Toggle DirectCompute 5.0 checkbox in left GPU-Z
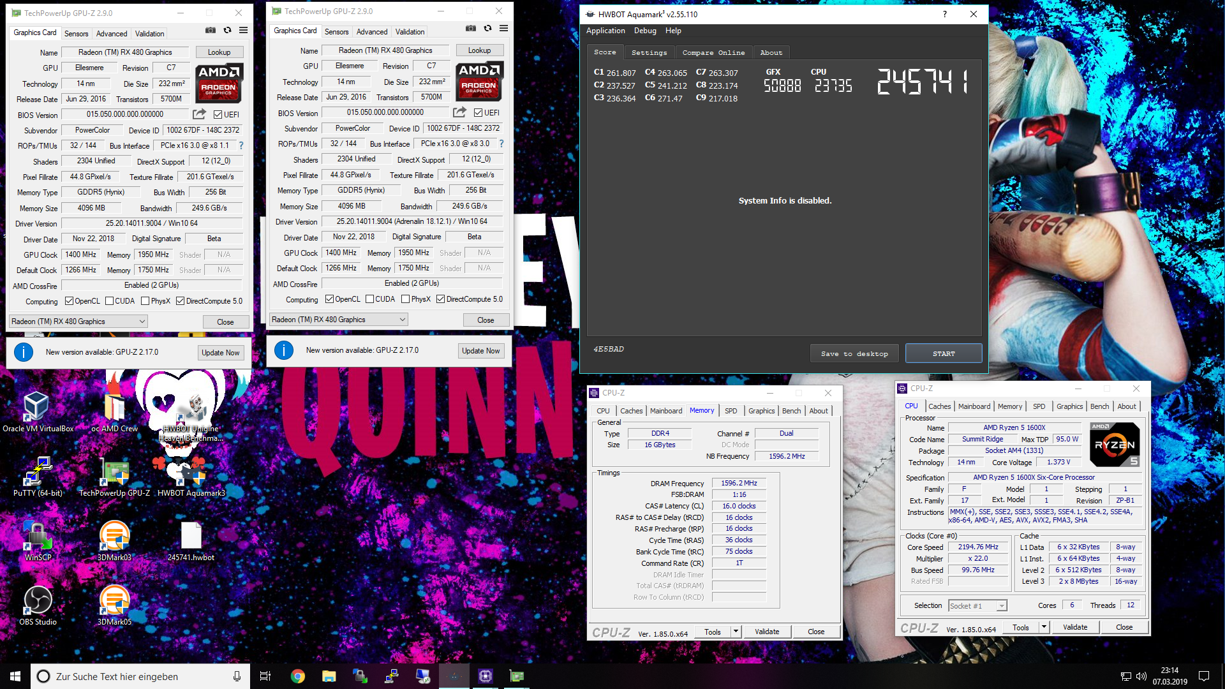This screenshot has height=689, width=1225. tap(180, 301)
